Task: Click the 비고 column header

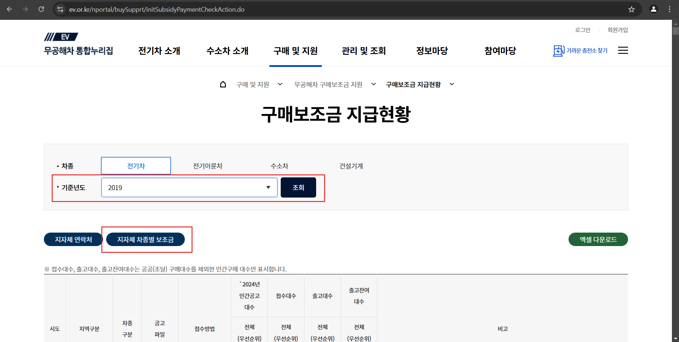Action: 503,329
